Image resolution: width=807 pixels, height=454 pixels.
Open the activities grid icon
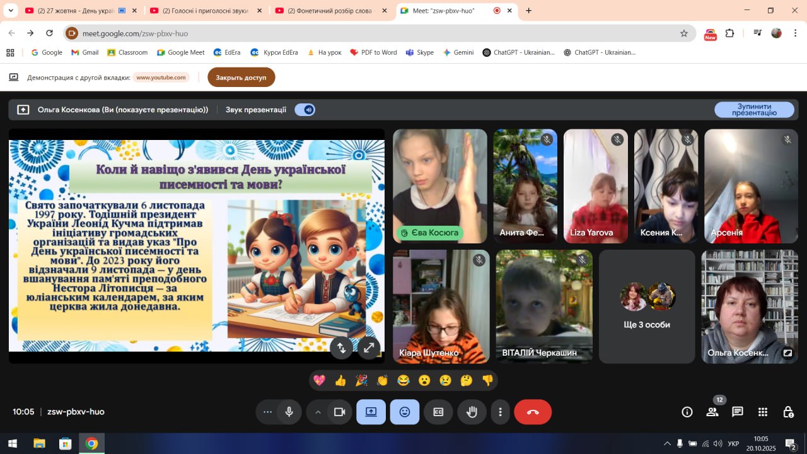coord(763,412)
